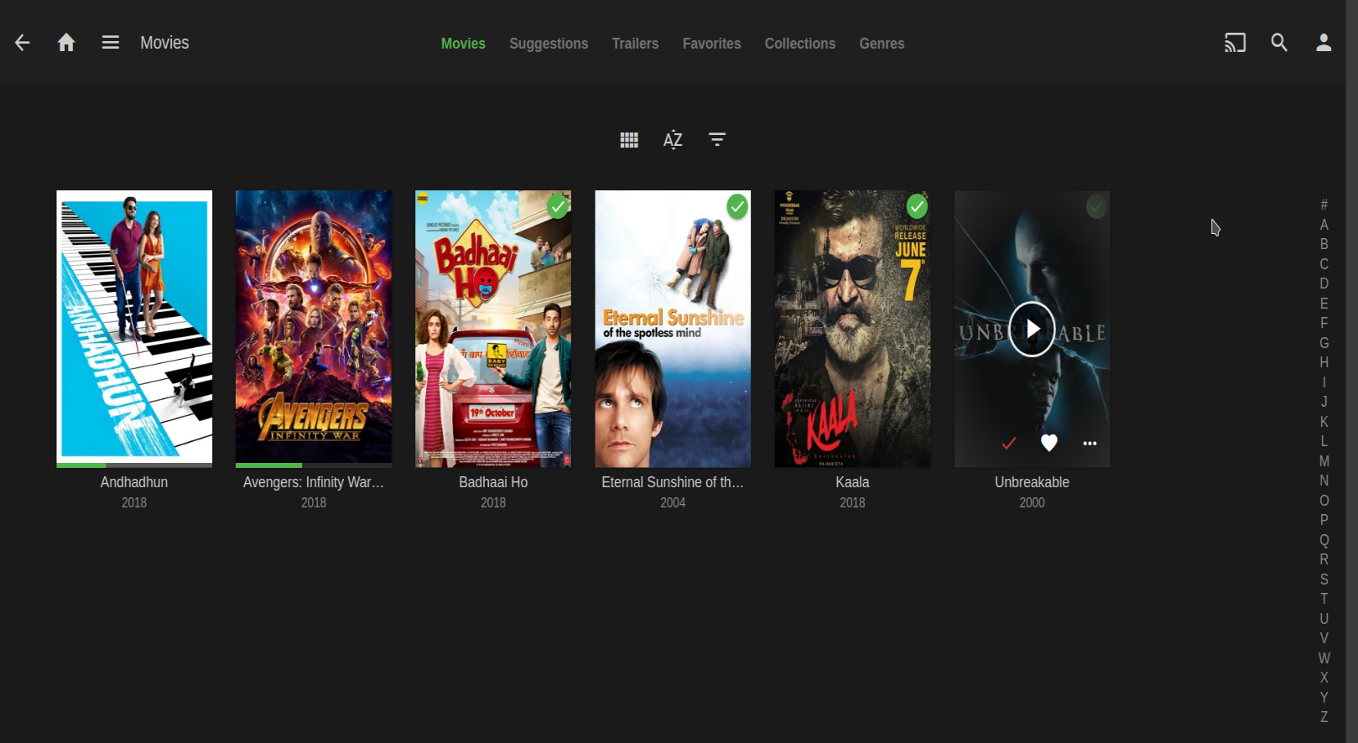This screenshot has height=743, width=1358.
Task: Switch to the Trailers tab
Action: 635,44
